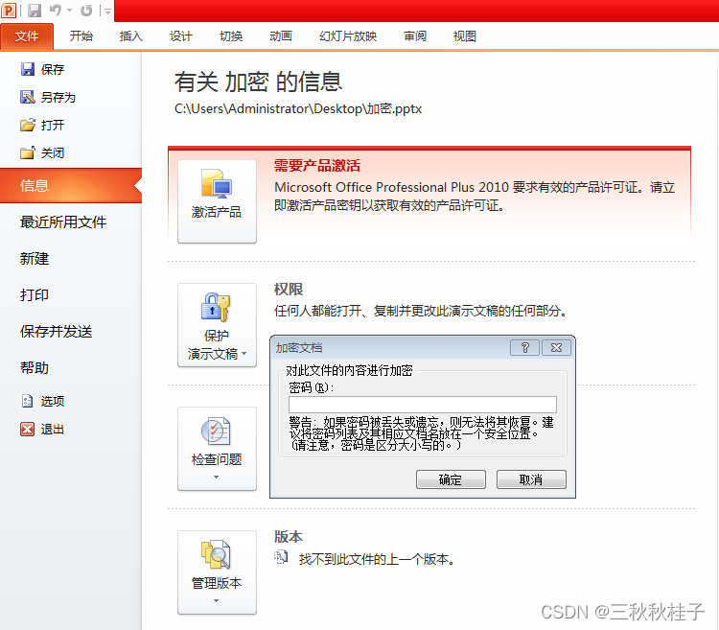Click the 需要产品激活 heading
719x630 pixels.
tap(317, 166)
